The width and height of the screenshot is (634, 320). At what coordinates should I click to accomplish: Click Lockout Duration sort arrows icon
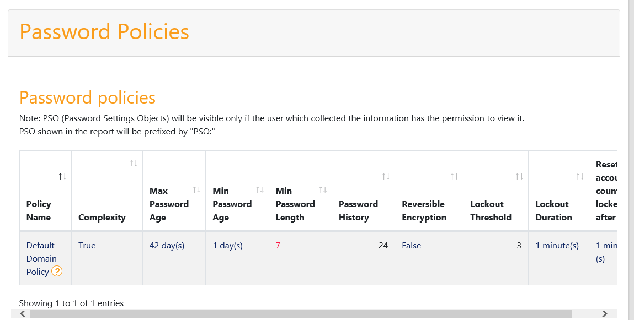pos(580,176)
